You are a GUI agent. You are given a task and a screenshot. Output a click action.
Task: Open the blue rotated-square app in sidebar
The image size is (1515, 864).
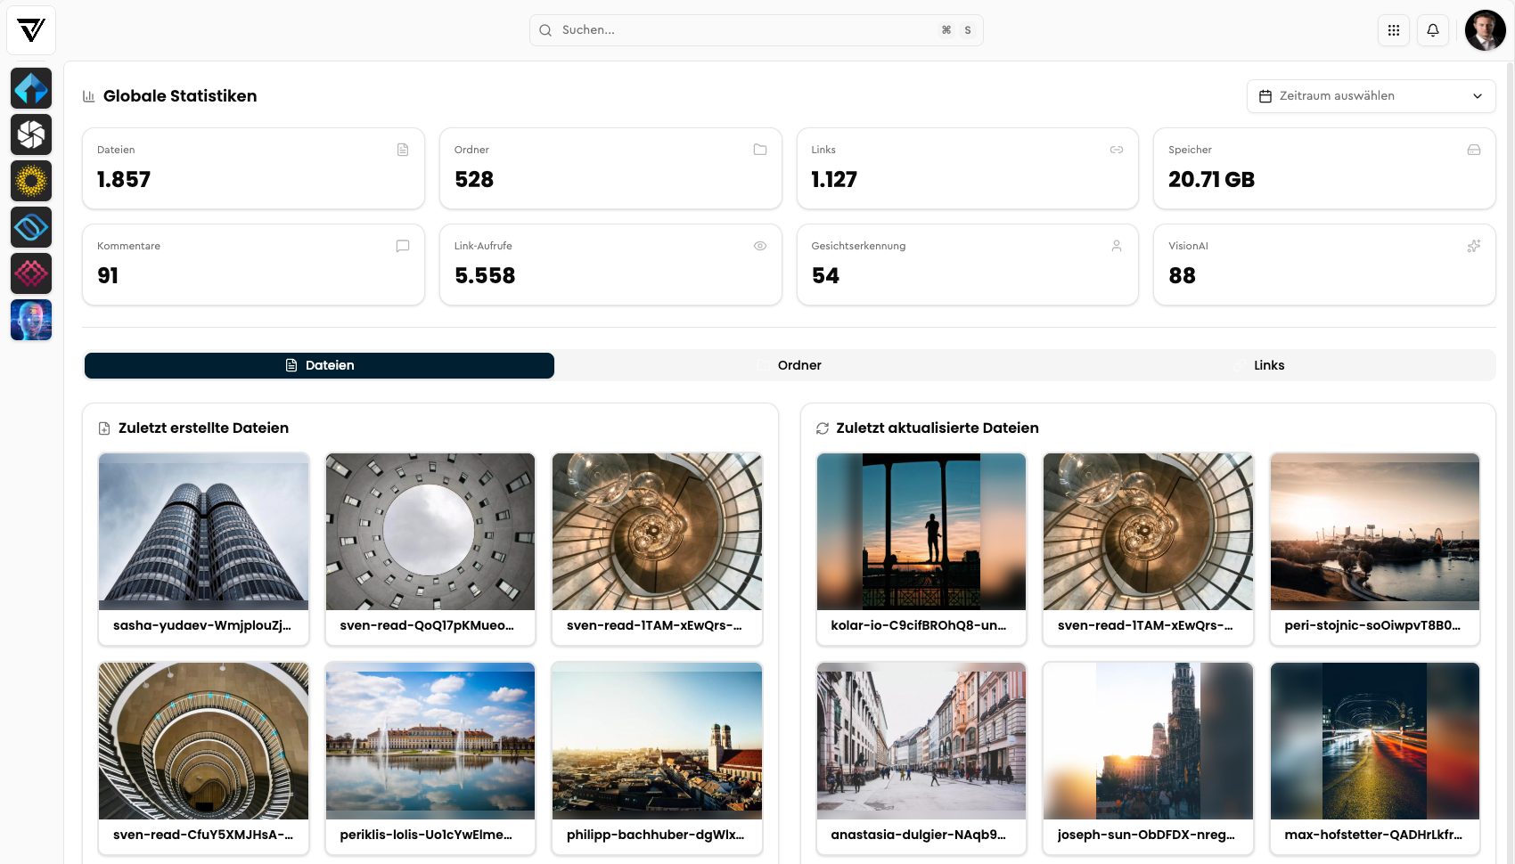point(31,227)
